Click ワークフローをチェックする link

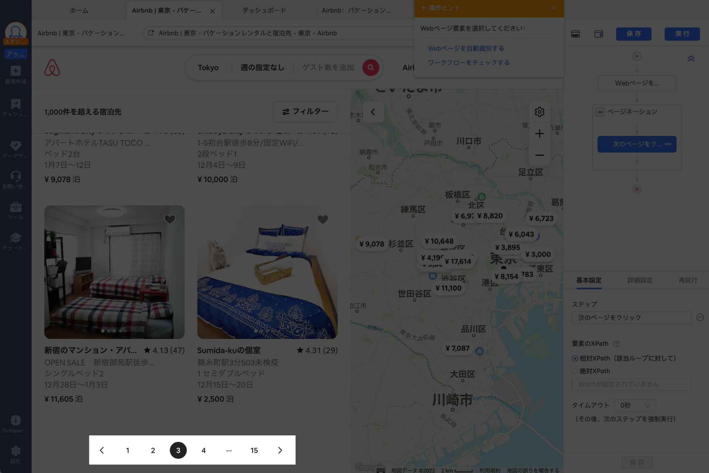pyautogui.click(x=469, y=62)
